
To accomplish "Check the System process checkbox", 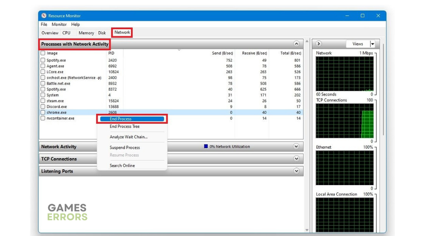I will click(43, 95).
